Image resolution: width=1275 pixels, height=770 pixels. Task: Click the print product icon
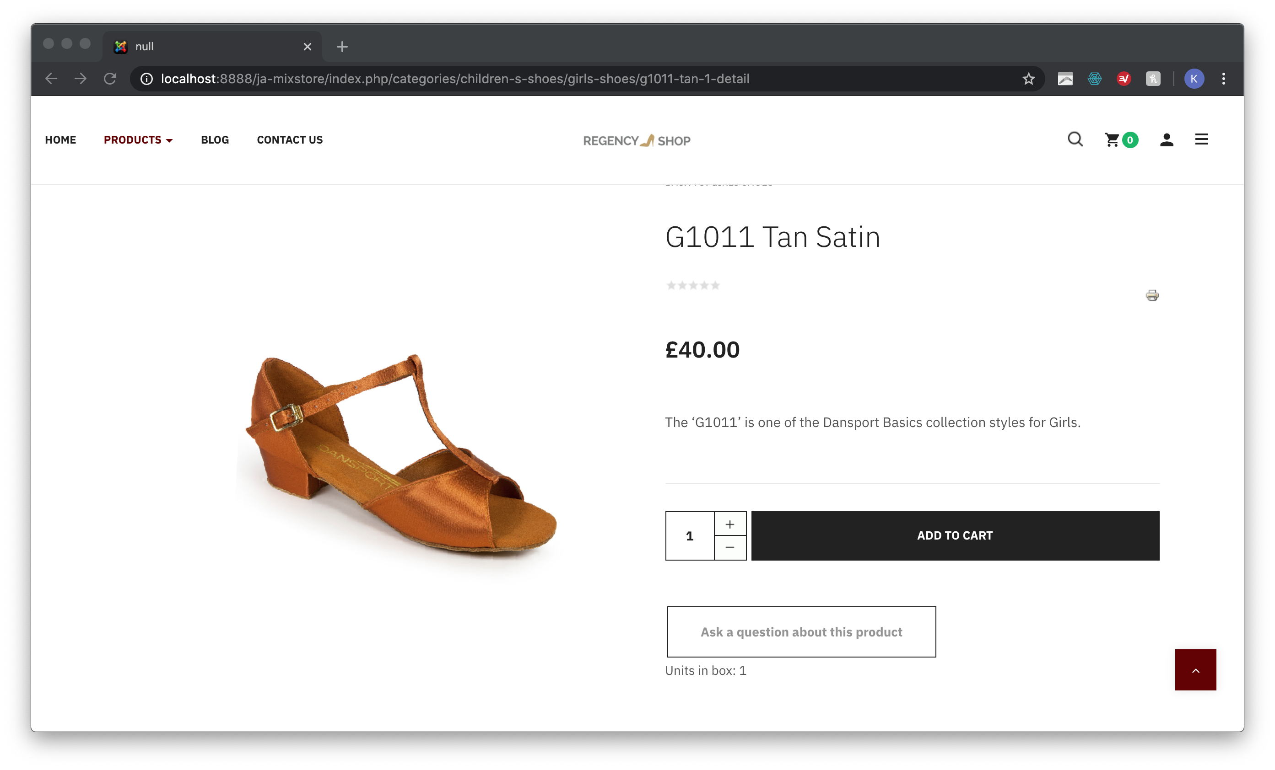[x=1152, y=295]
